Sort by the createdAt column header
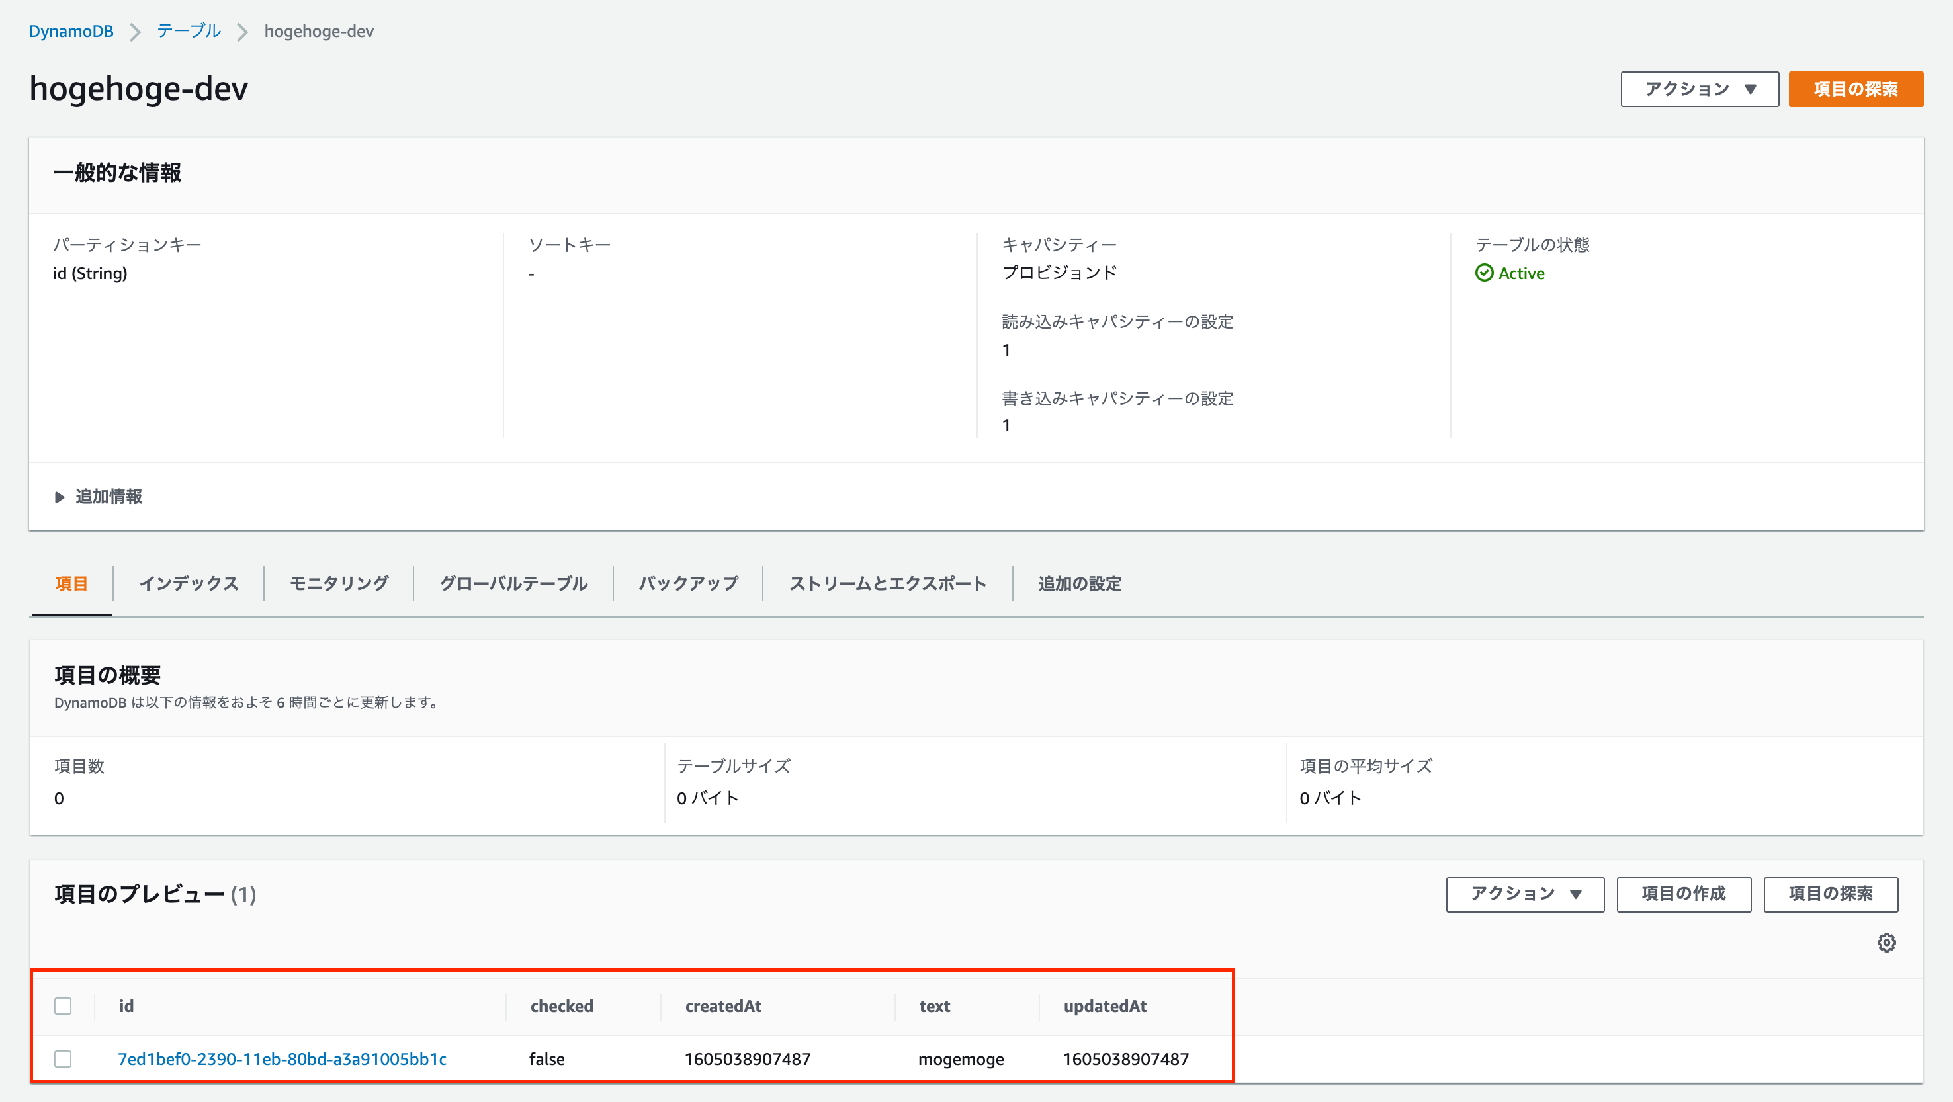 tap(722, 1005)
